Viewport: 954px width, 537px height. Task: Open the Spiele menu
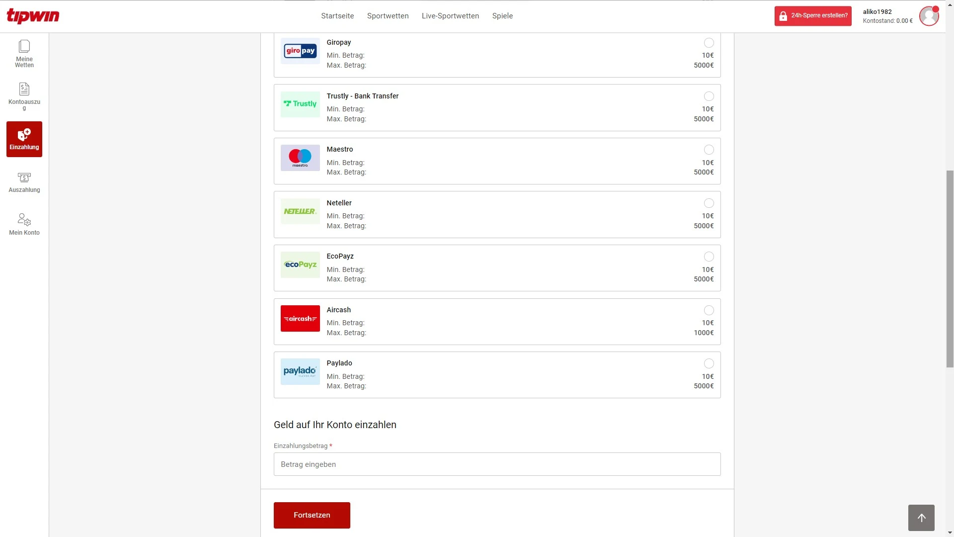click(502, 16)
